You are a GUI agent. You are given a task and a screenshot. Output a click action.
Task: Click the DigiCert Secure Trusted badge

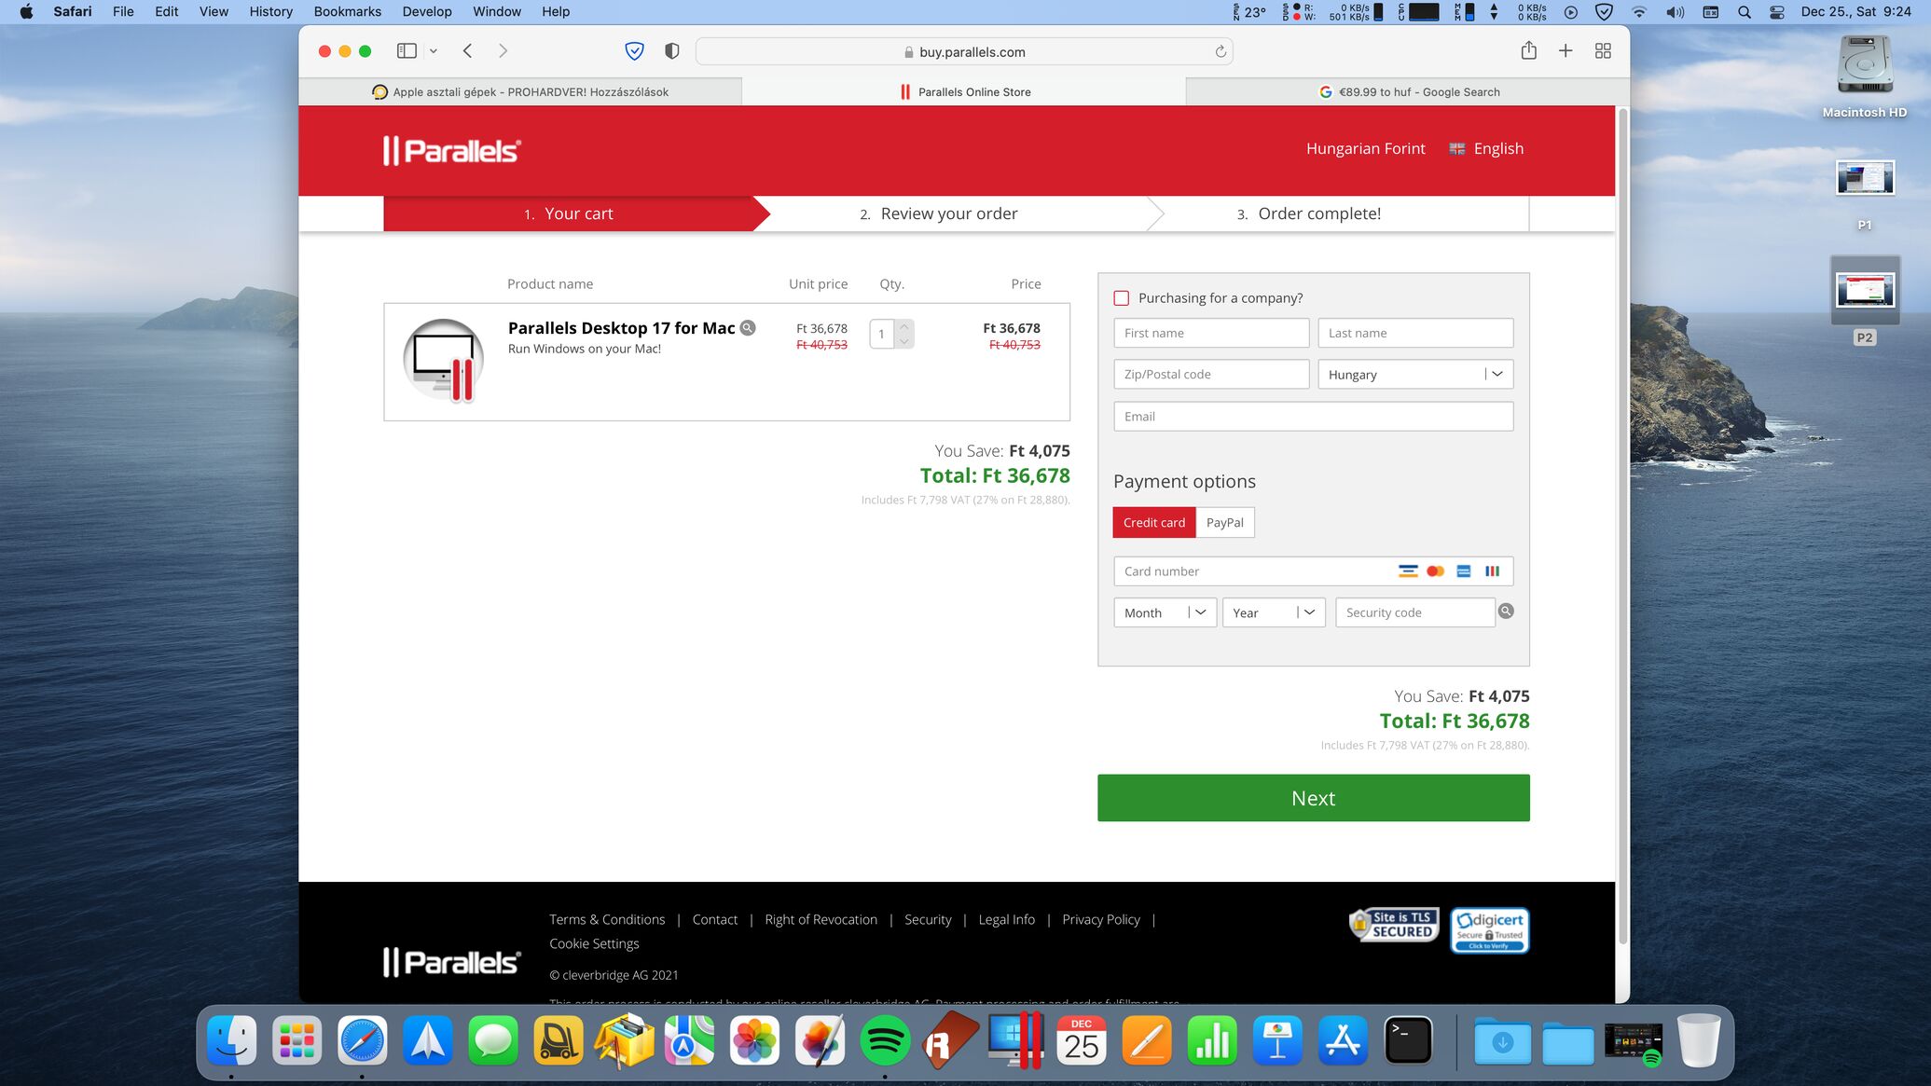pyautogui.click(x=1490, y=929)
